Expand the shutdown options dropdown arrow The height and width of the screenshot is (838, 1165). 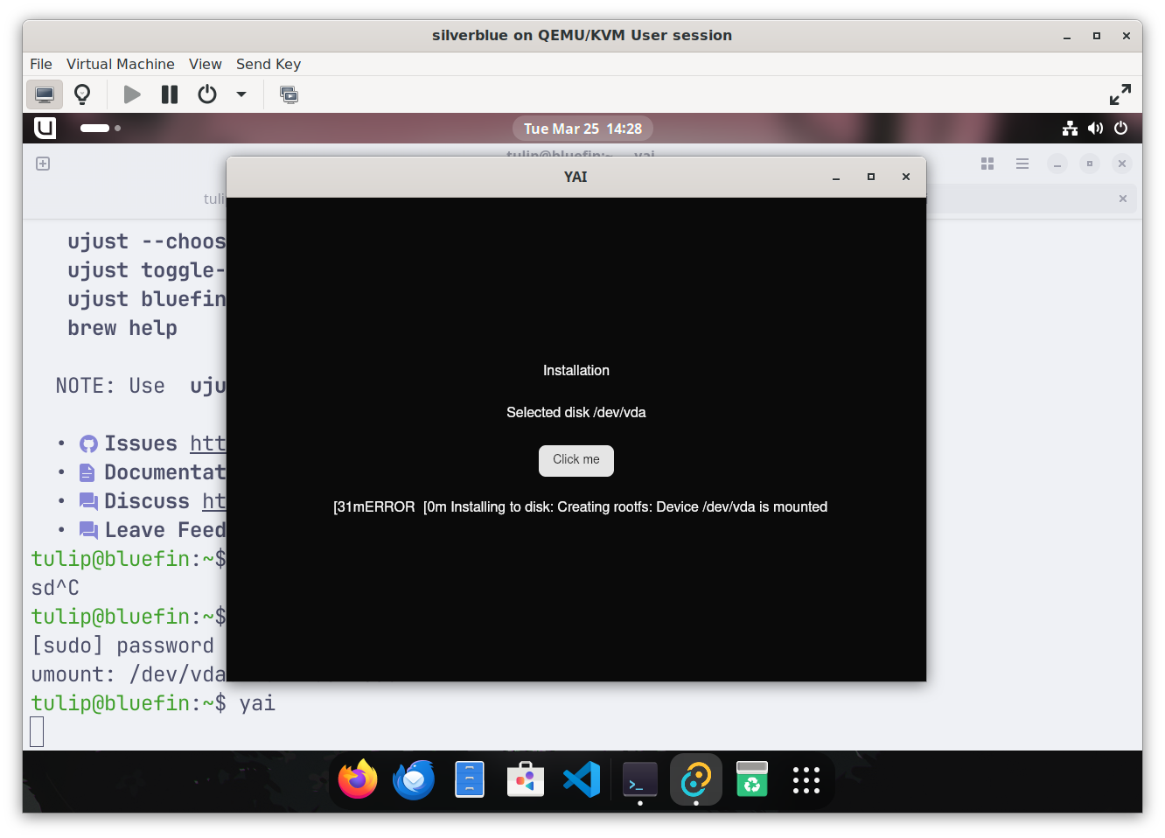[x=241, y=94]
